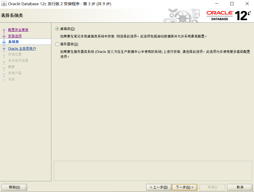
Task: Click the disabled 先决条件检查 step label
Action: click(x=18, y=60)
